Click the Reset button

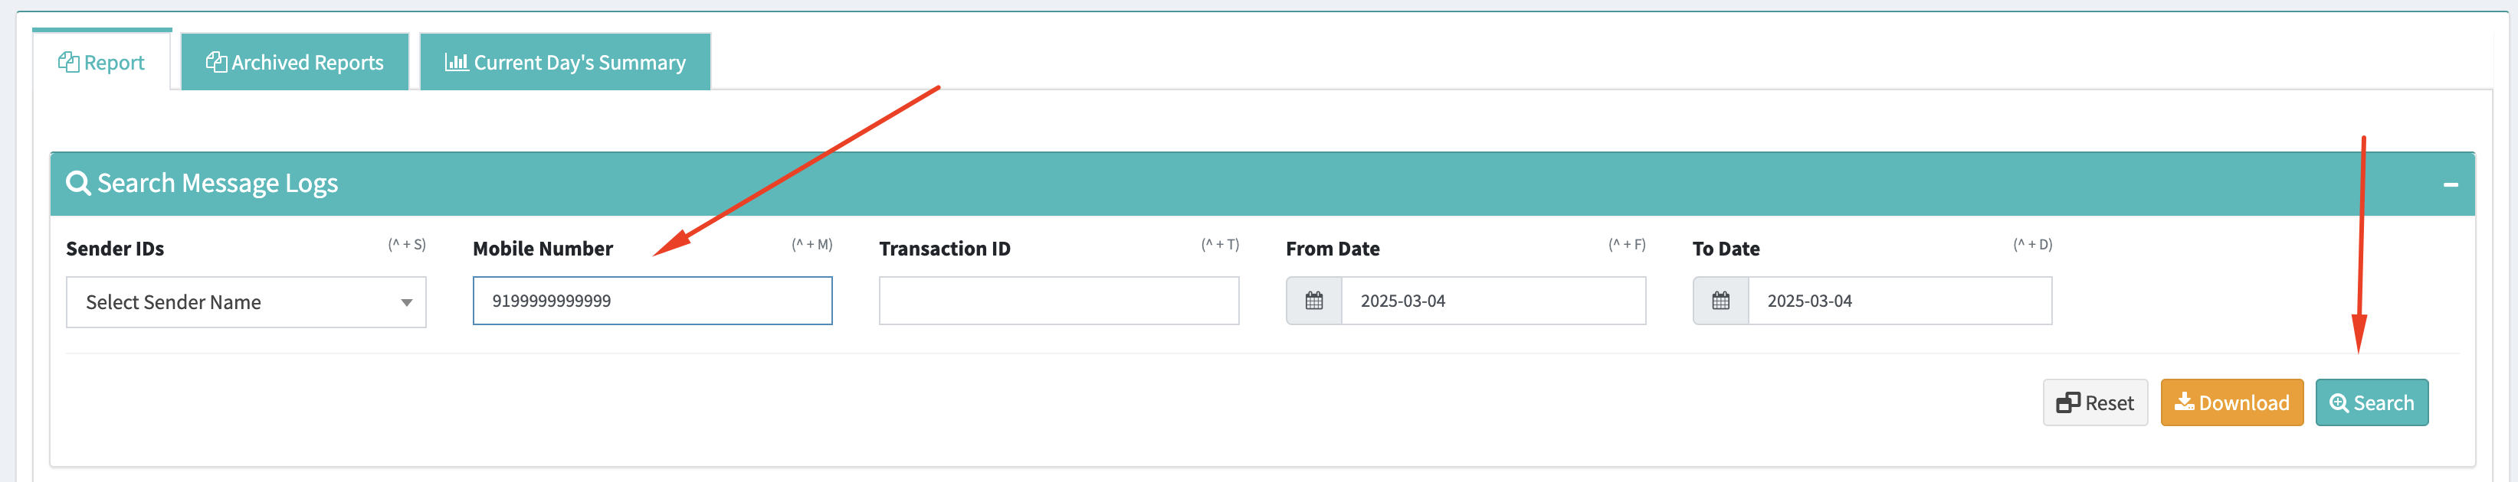click(x=2095, y=403)
